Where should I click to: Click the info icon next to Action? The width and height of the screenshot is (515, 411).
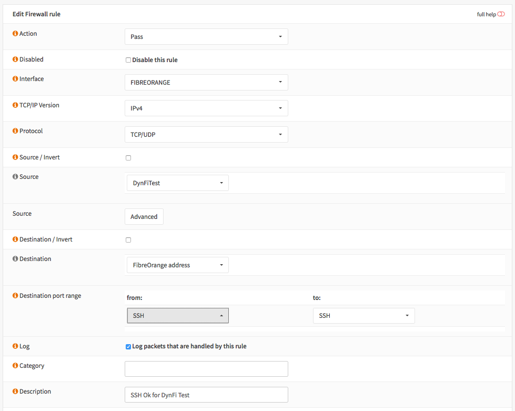(15, 34)
